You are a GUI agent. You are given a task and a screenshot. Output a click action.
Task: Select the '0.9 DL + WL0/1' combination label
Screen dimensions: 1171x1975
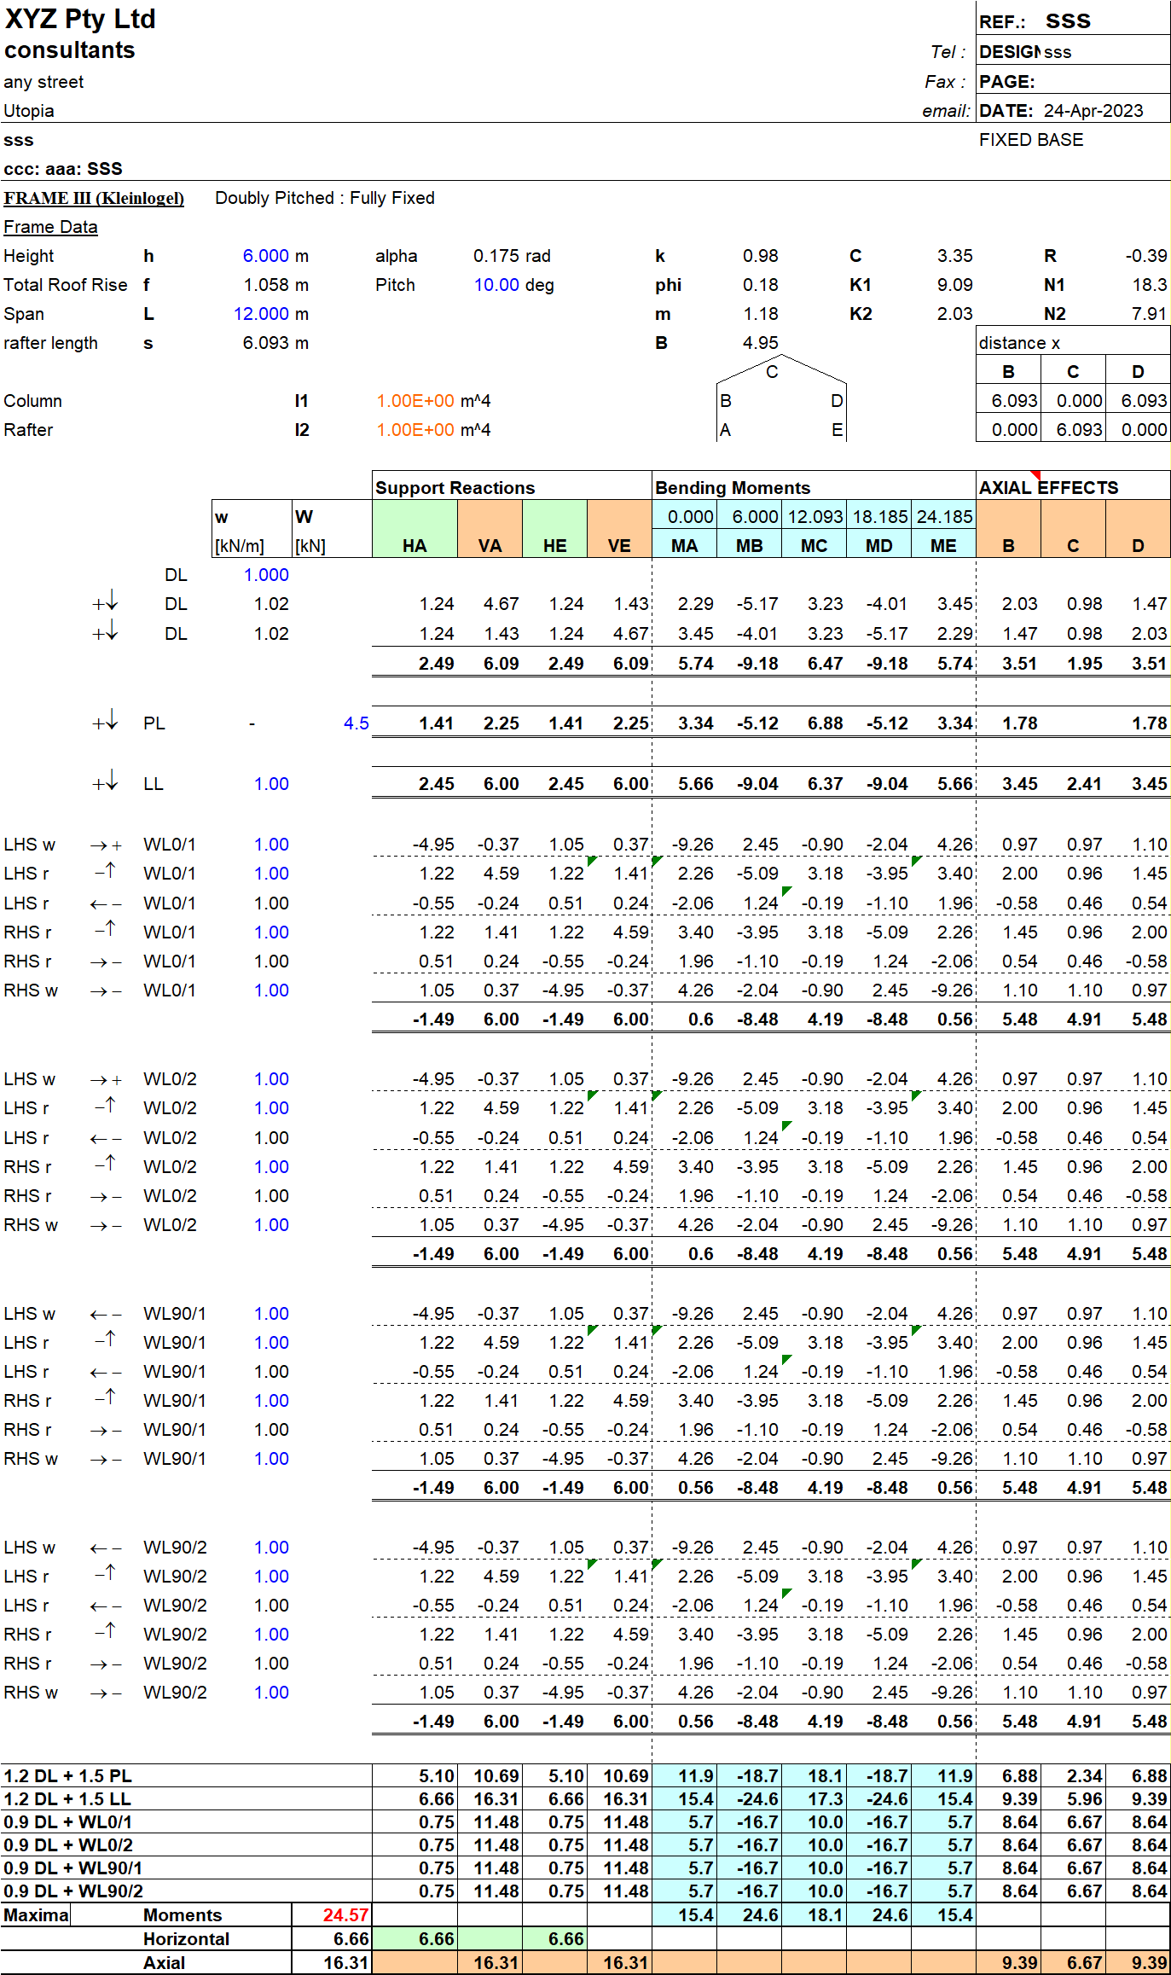point(67,1821)
